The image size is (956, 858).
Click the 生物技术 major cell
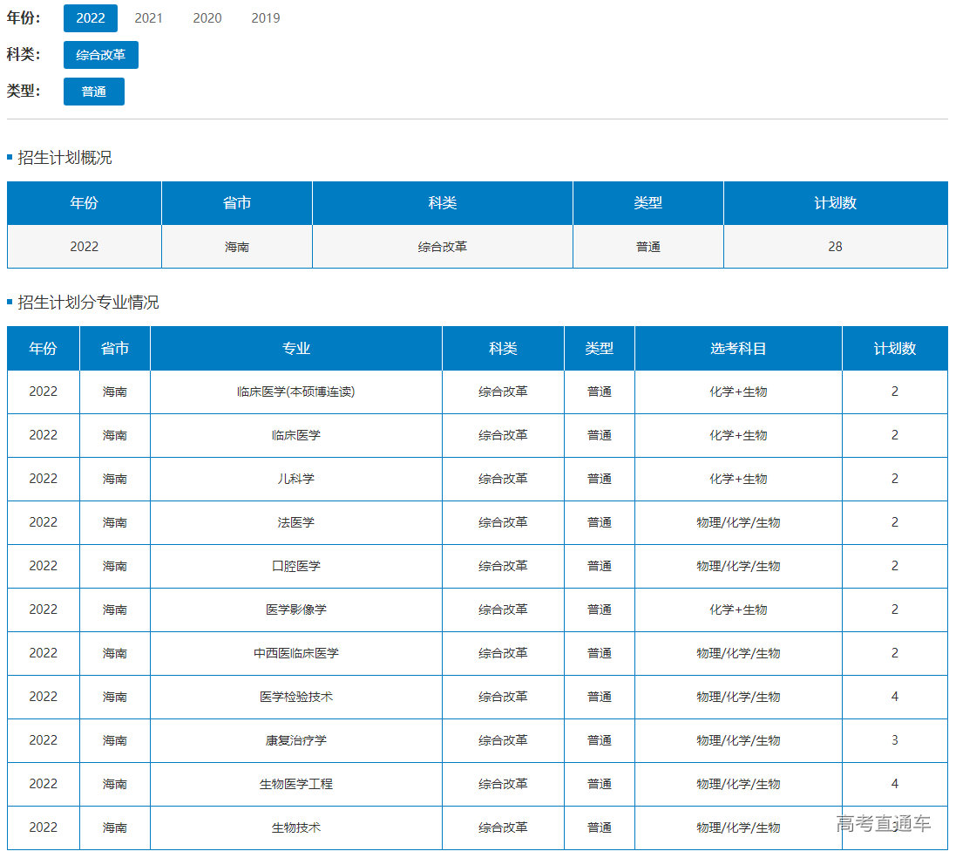pos(296,827)
